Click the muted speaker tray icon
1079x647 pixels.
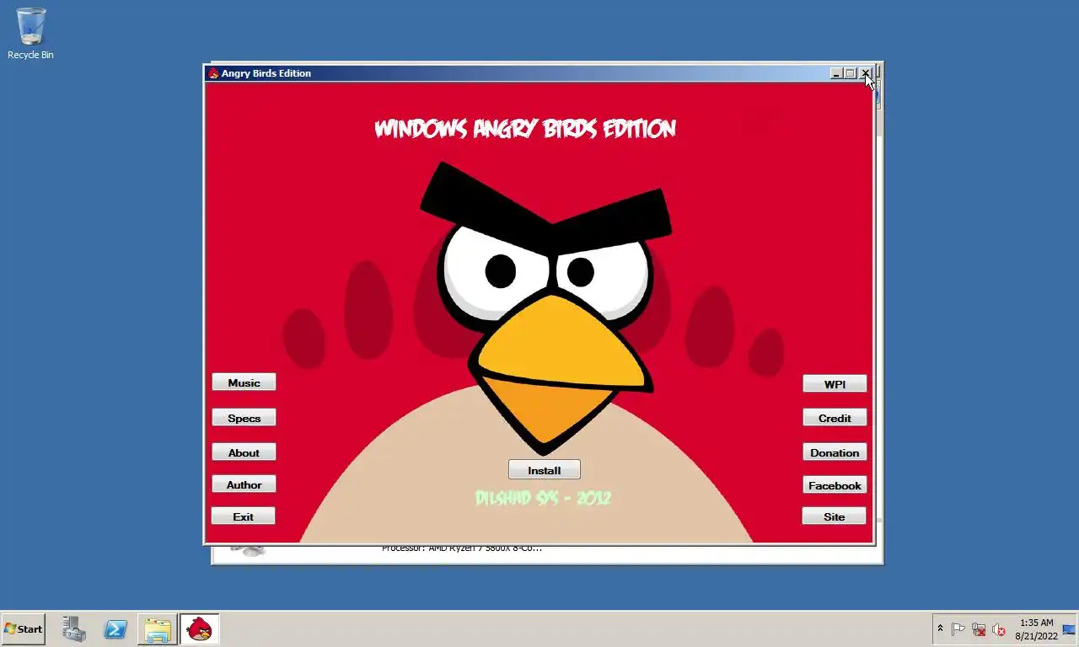click(x=999, y=629)
